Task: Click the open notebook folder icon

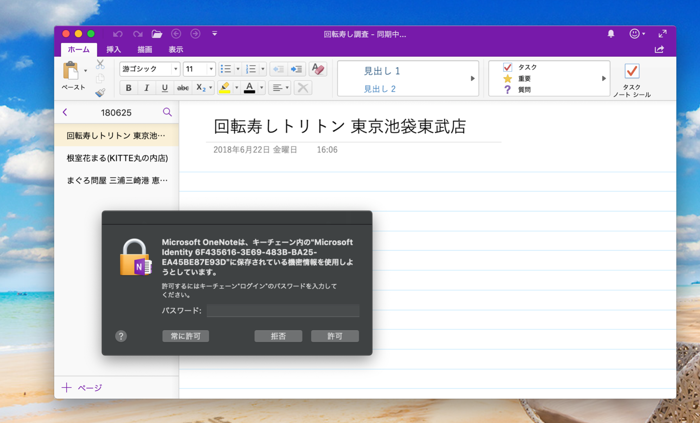Action: coord(157,34)
